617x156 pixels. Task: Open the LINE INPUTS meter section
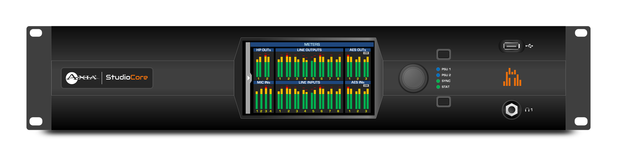coord(309,83)
